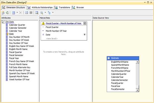Select the French Month Name attribute
Image resolution: width=154 pixels, height=103 pixels.
point(18,64)
